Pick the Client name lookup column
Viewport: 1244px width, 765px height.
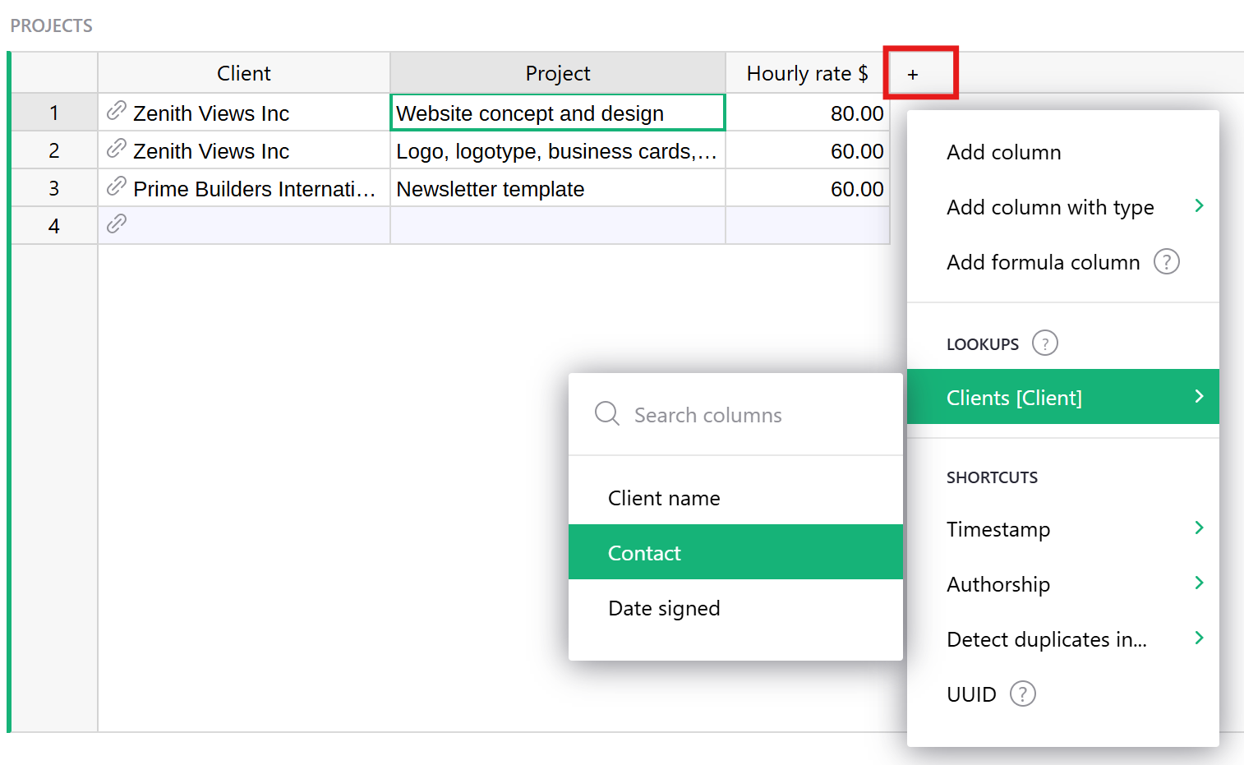tap(664, 498)
